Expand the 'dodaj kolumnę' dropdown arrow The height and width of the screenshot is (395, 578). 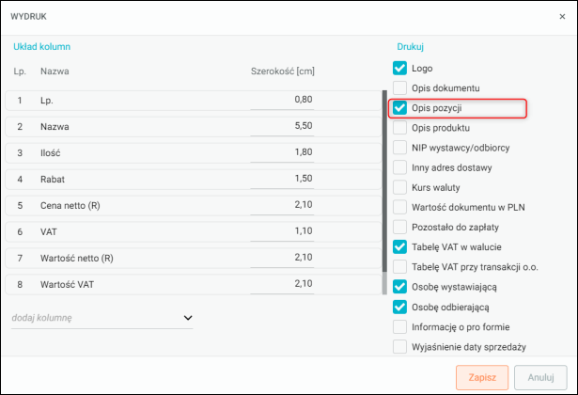pos(188,318)
